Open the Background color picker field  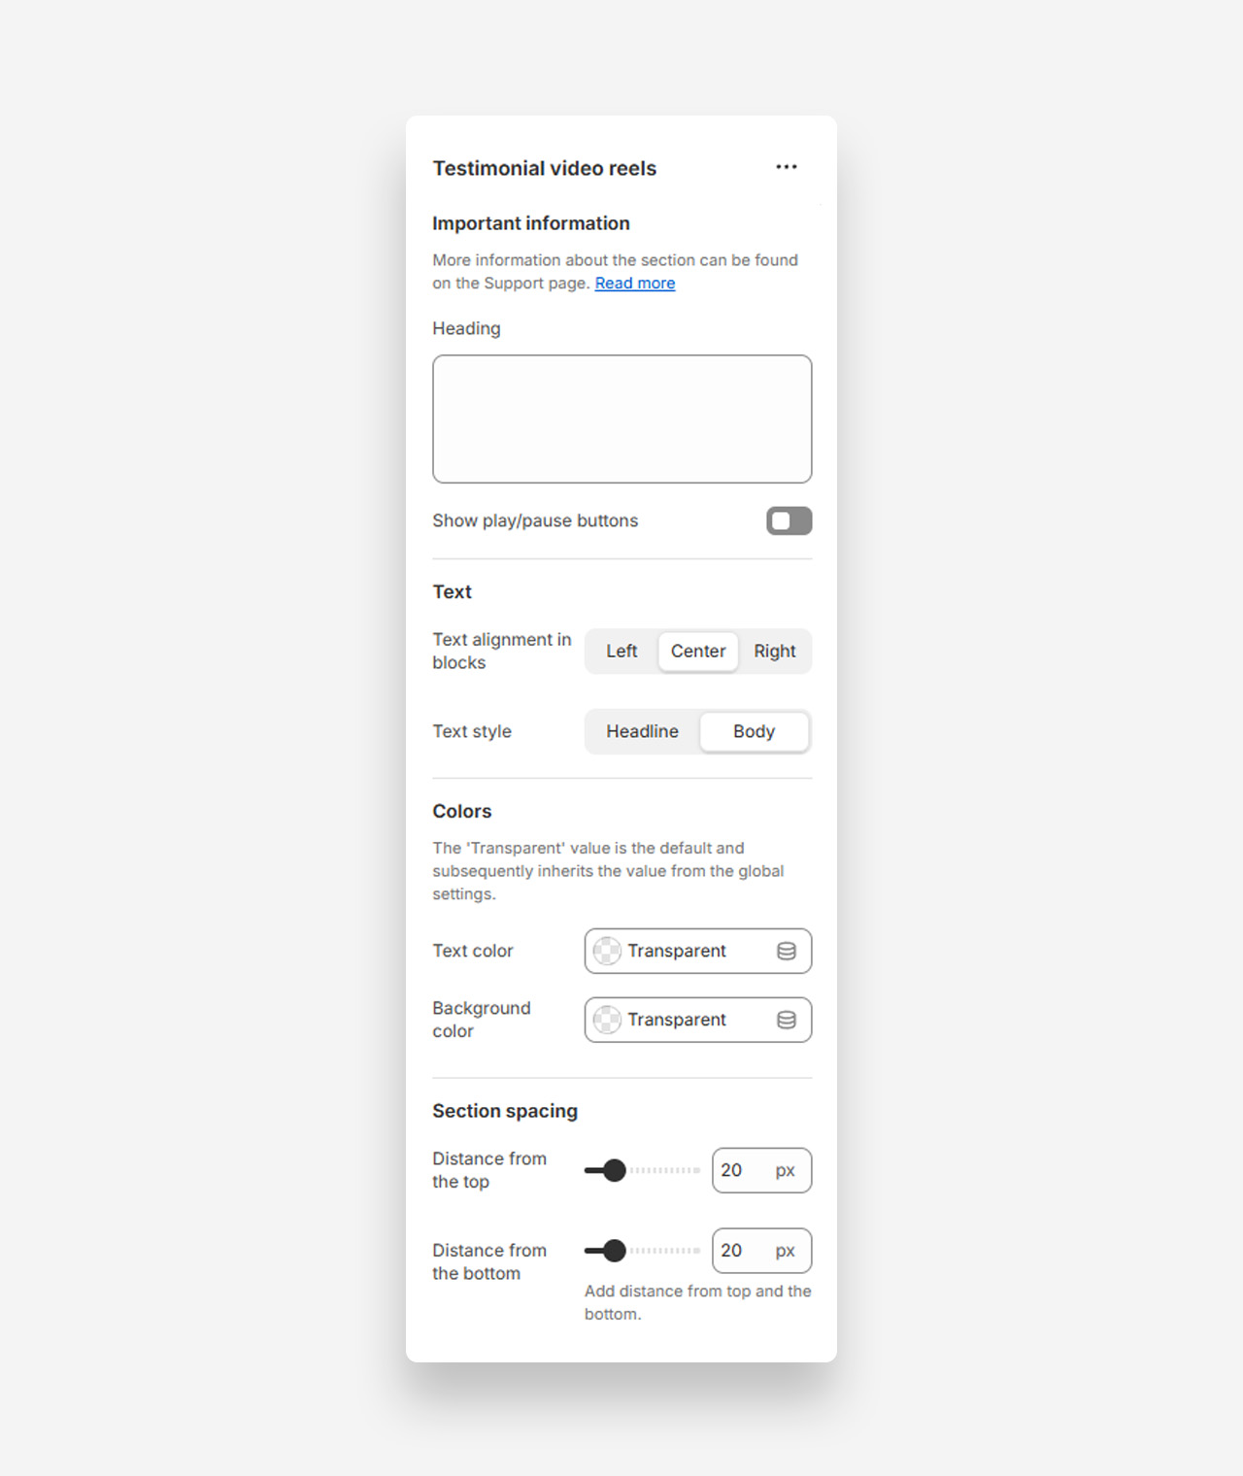tap(688, 1020)
